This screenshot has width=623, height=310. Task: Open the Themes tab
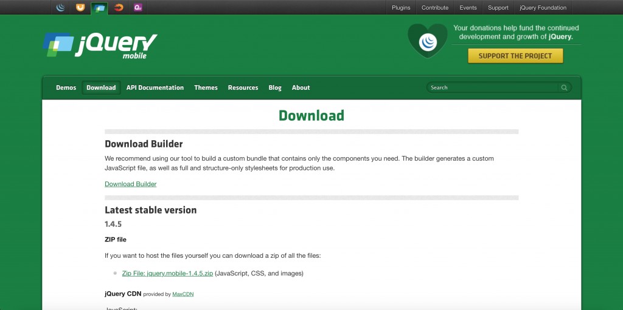click(x=206, y=87)
